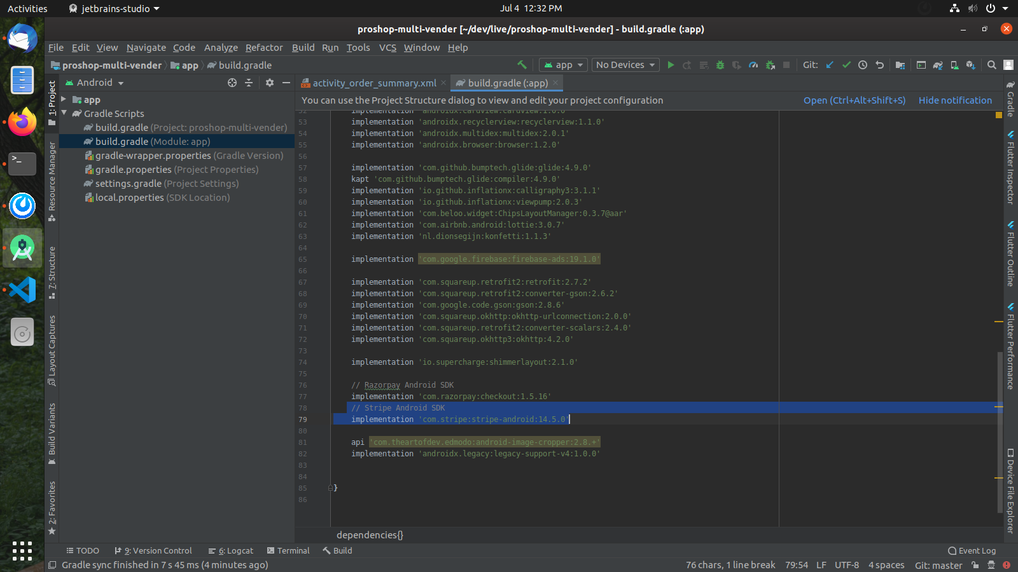Image resolution: width=1018 pixels, height=572 pixels.
Task: Toggle the Layout Captures tool window
Action: click(52, 351)
